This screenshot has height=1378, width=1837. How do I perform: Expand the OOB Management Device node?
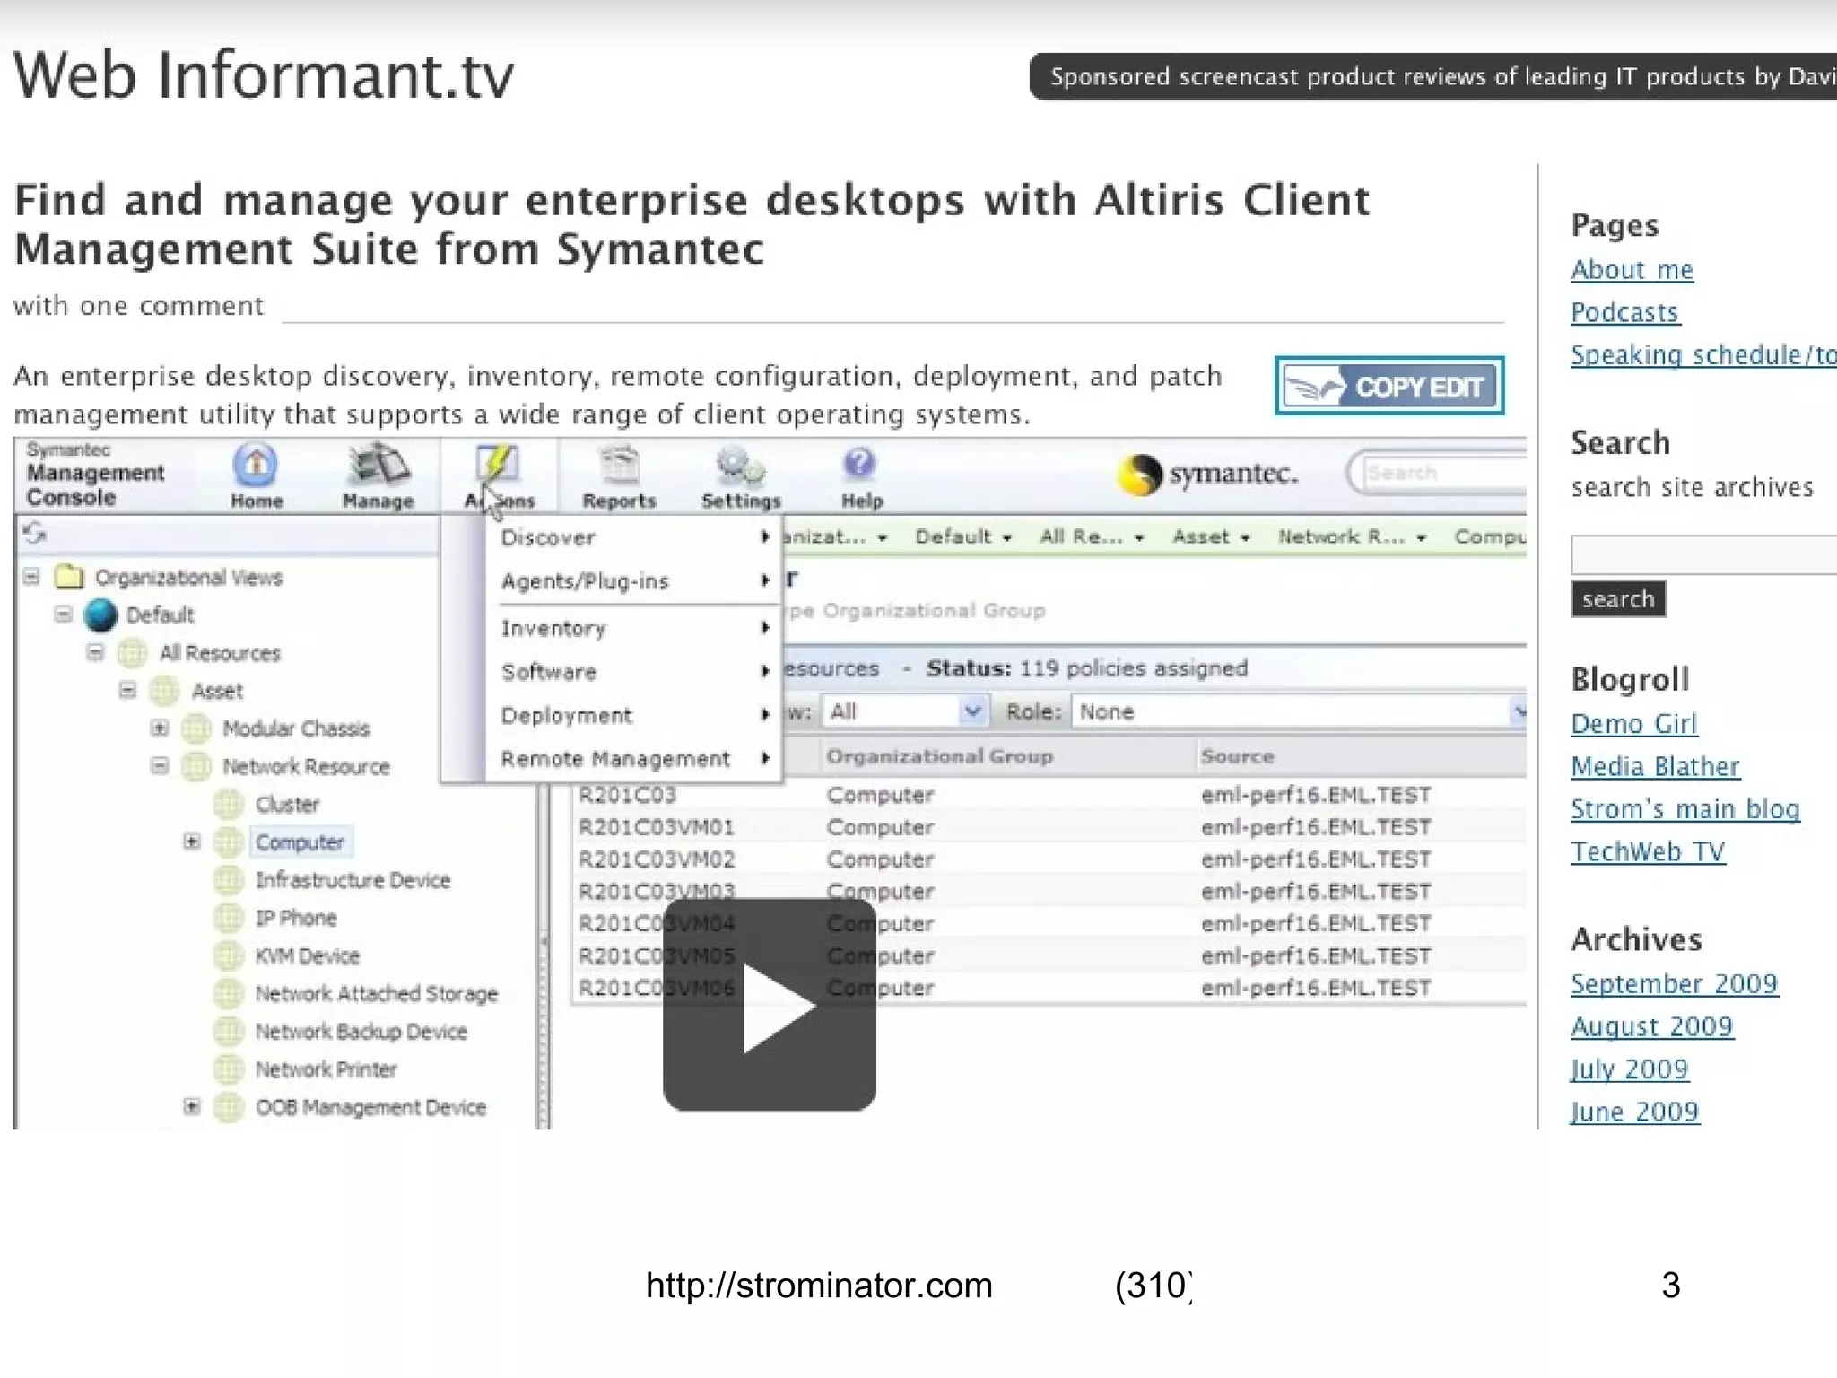pyautogui.click(x=191, y=1106)
